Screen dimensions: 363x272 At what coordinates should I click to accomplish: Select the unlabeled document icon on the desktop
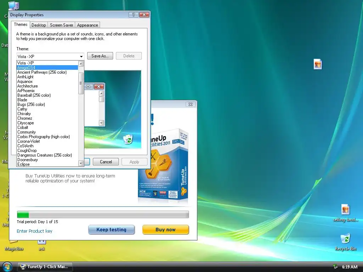(x=318, y=64)
